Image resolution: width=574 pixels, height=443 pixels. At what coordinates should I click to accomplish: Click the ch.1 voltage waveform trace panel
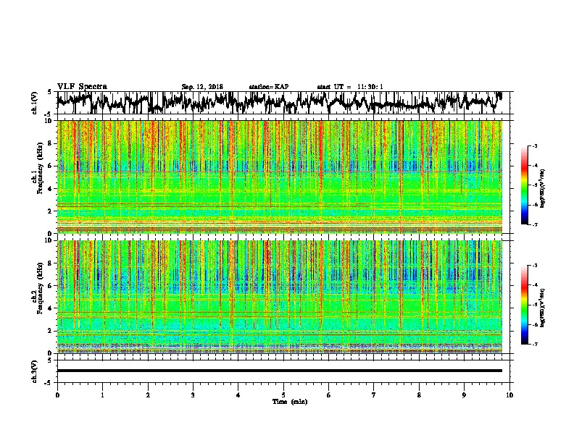283,103
